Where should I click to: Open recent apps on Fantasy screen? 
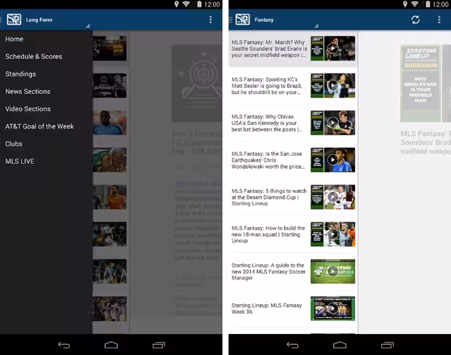coord(387,345)
